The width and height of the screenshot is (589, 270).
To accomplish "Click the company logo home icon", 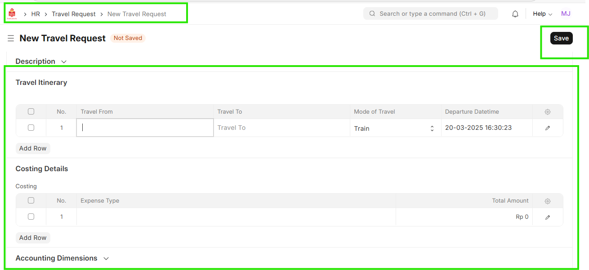I will 12,14.
